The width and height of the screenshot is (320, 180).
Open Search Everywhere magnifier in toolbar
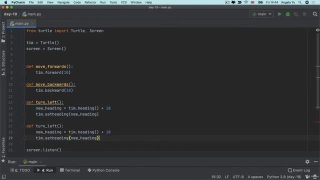tap(315, 14)
